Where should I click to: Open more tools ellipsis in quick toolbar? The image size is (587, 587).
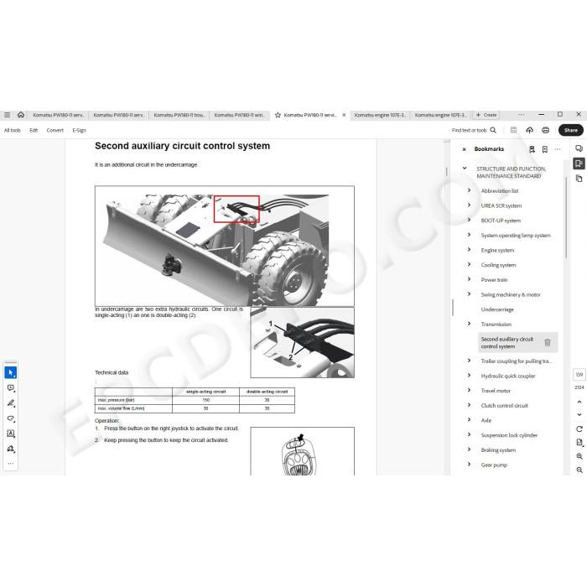(x=10, y=464)
